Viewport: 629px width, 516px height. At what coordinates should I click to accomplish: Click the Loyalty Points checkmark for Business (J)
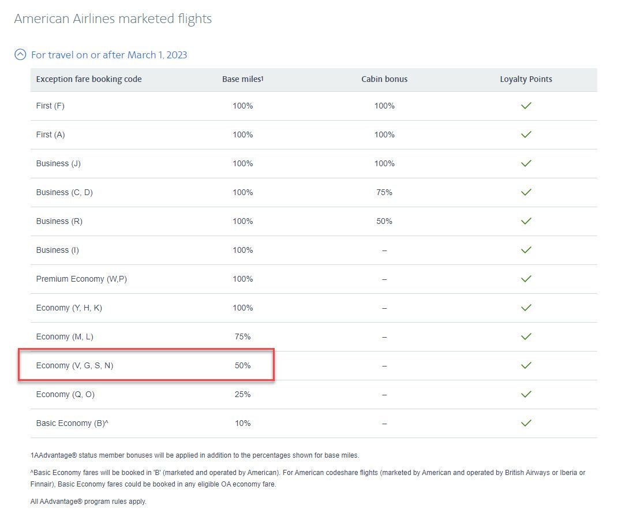(526, 163)
